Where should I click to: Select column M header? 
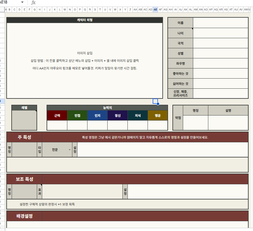pos(65,9)
